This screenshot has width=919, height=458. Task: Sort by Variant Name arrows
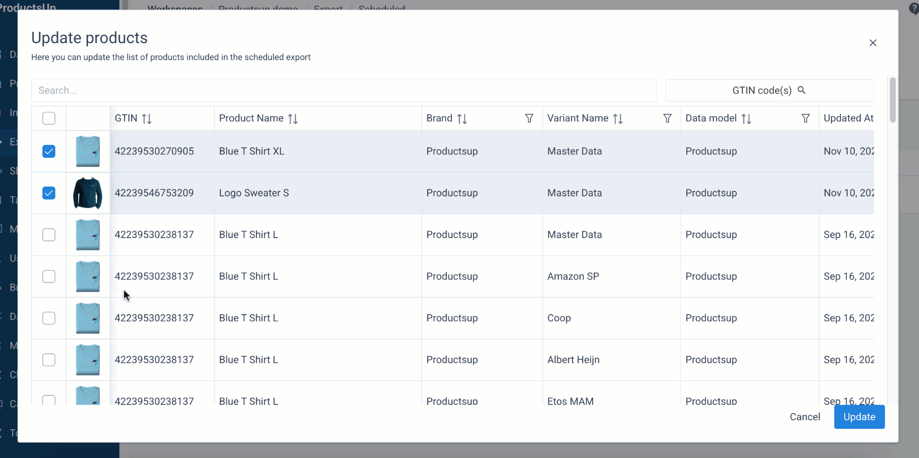pyautogui.click(x=617, y=119)
